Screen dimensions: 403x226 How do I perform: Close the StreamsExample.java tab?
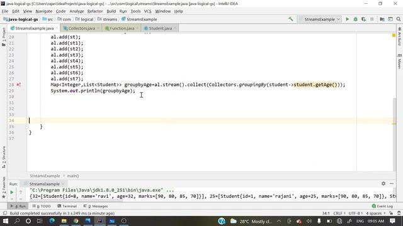click(x=57, y=28)
